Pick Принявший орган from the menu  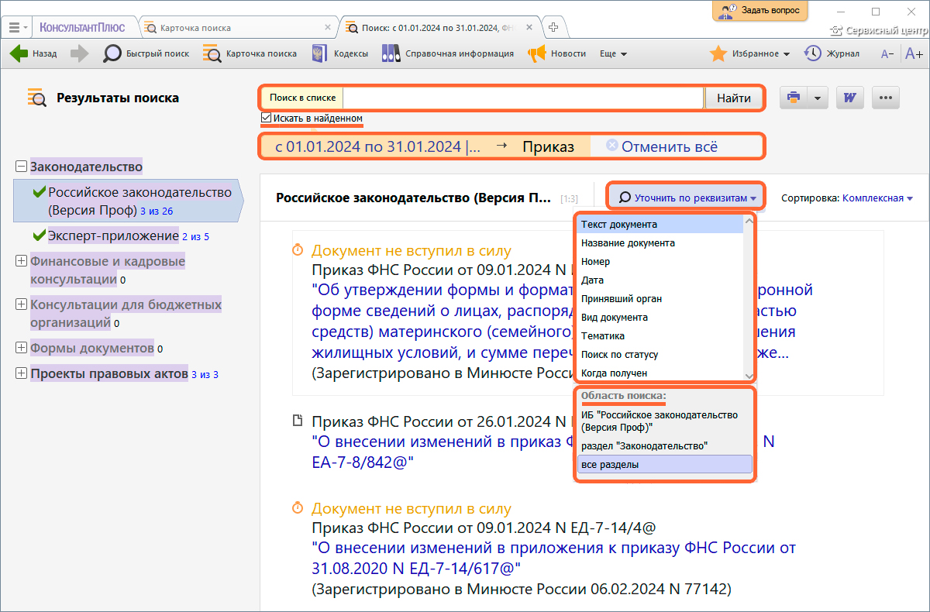point(660,299)
